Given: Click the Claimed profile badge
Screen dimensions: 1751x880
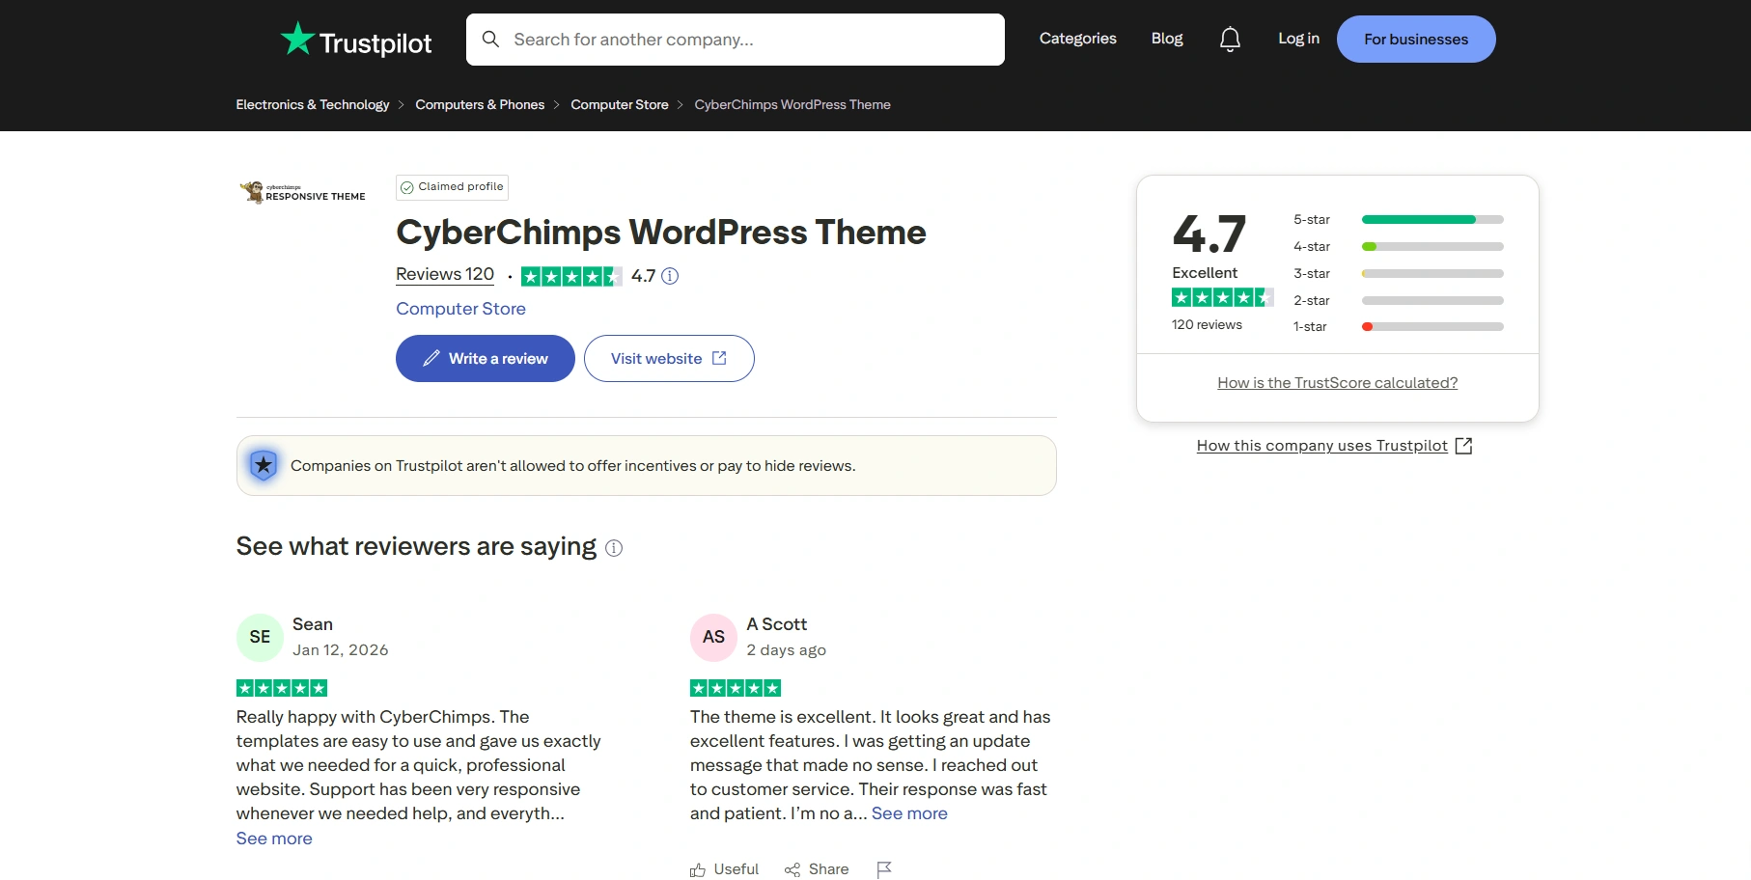Looking at the screenshot, I should [452, 187].
